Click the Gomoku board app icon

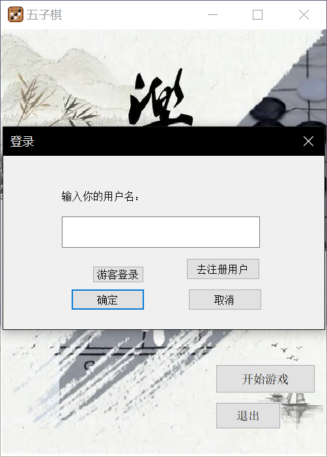click(15, 14)
